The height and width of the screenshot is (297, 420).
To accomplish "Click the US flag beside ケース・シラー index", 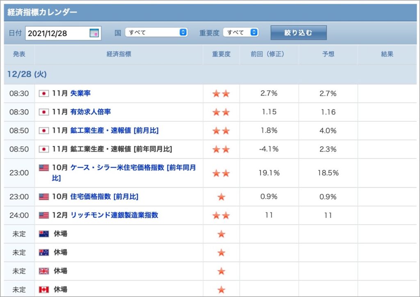I will [x=43, y=168].
